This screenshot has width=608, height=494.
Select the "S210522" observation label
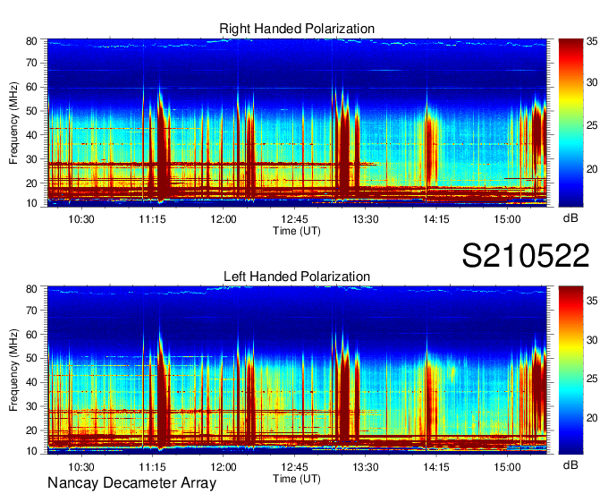point(526,256)
